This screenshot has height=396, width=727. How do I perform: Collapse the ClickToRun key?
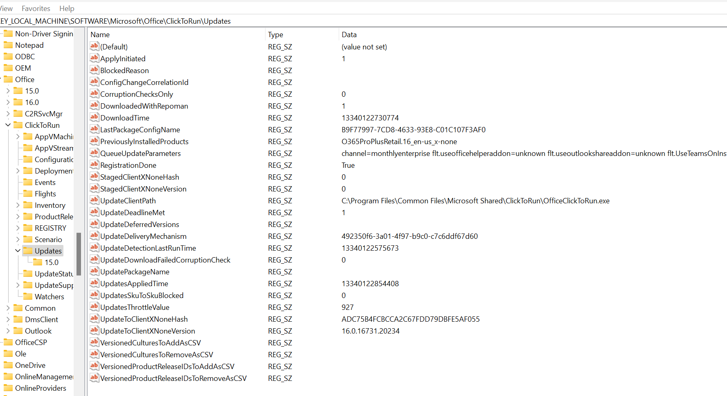tap(8, 125)
